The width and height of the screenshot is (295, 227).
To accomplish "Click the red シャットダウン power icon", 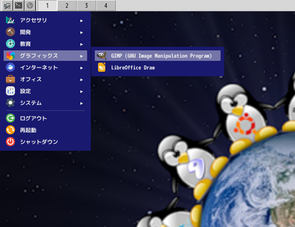I will pos(10,142).
